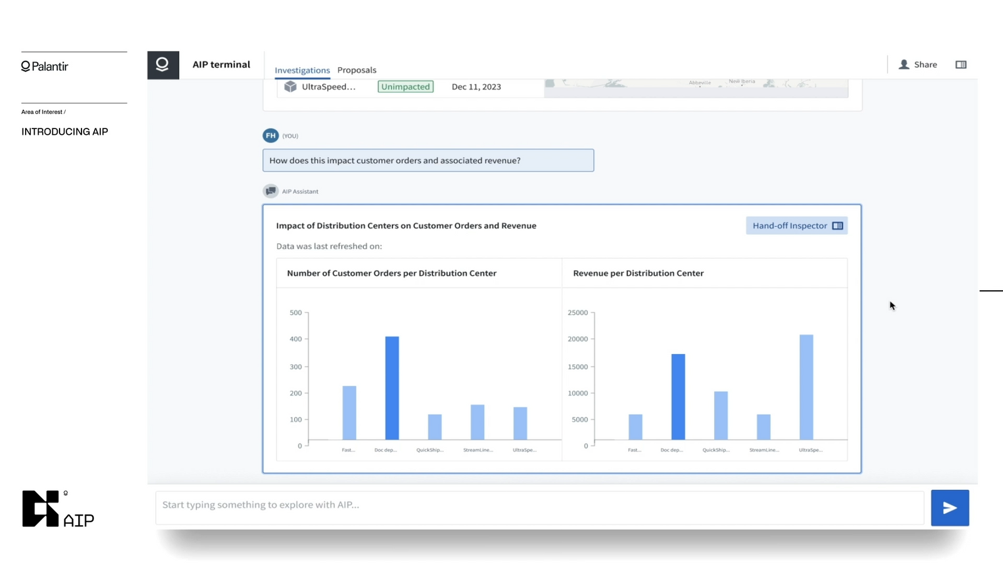
Task: Click the AIP terminal ostrich logo icon
Action: [163, 65]
